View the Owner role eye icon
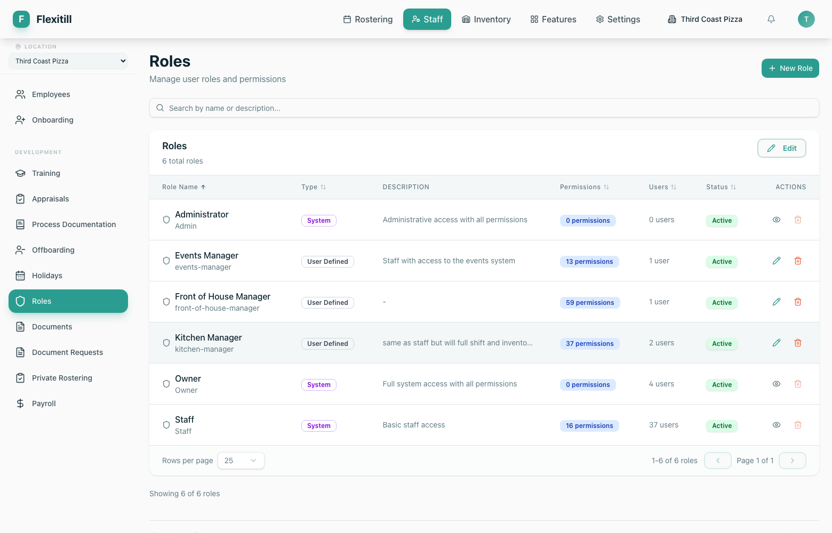This screenshot has height=533, width=832. (x=777, y=384)
